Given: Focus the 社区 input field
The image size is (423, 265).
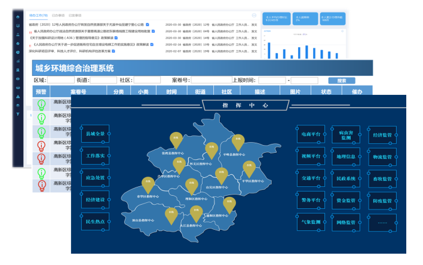Looking at the screenshot, I should (147, 80).
